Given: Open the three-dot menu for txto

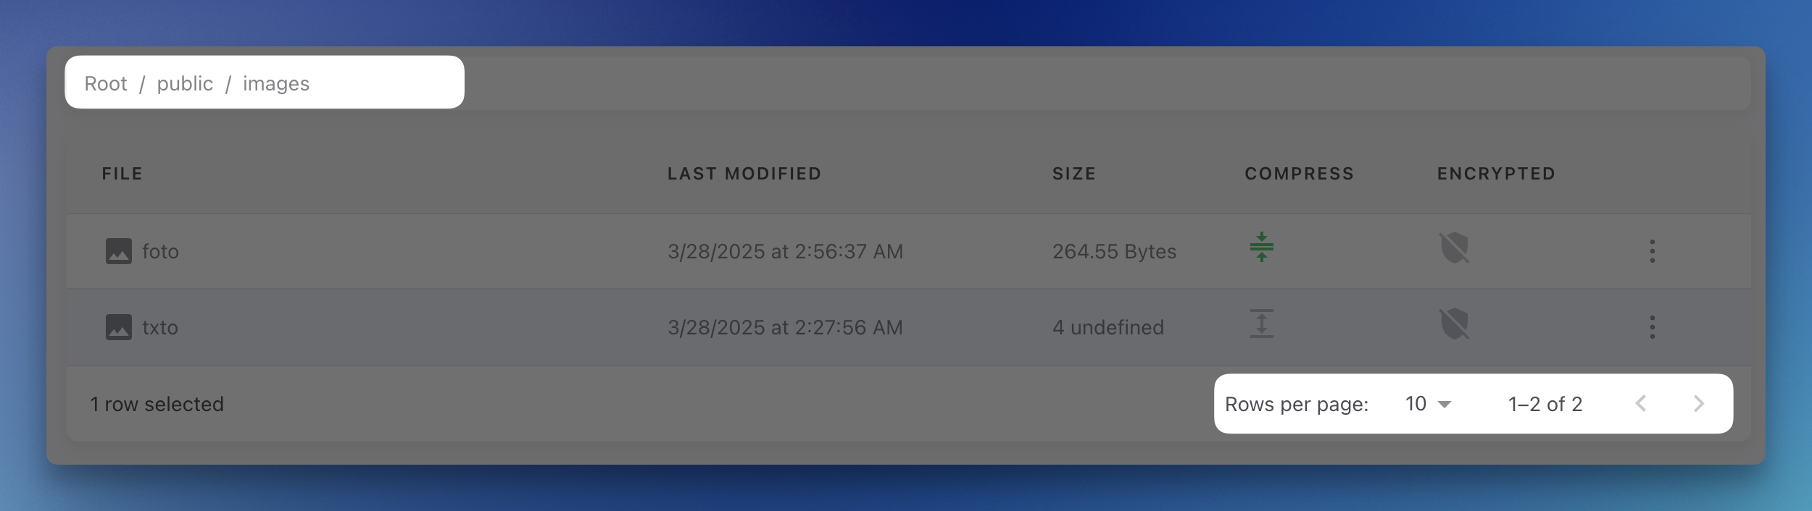Looking at the screenshot, I should 1653,327.
